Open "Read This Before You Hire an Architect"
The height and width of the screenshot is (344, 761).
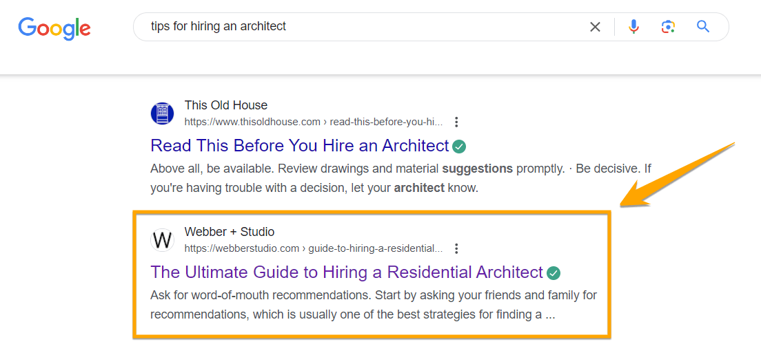tap(299, 146)
